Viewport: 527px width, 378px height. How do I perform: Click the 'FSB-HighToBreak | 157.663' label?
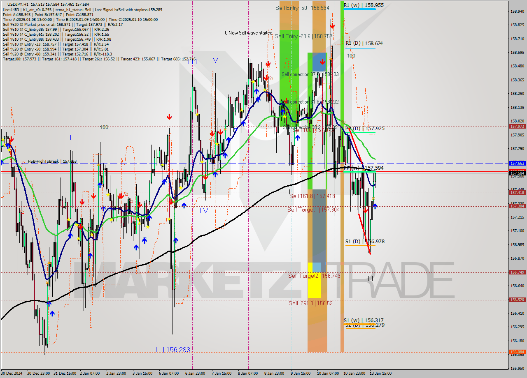[x=52, y=161]
